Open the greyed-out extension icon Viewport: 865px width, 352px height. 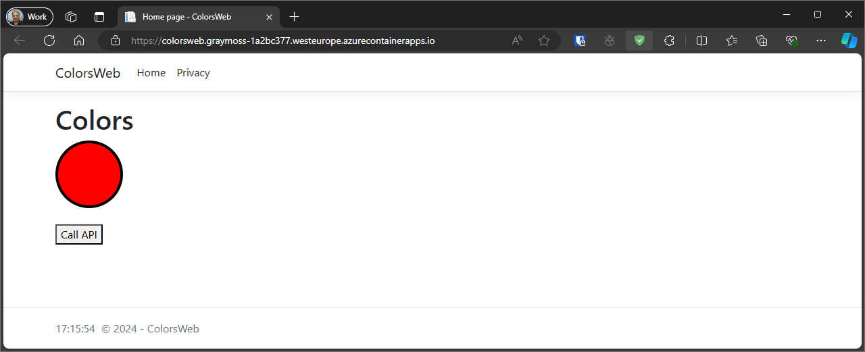610,41
